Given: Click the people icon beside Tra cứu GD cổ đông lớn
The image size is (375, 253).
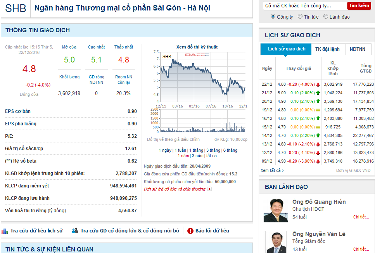Looking at the screenshot, I should pyautogui.click(x=75, y=231).
